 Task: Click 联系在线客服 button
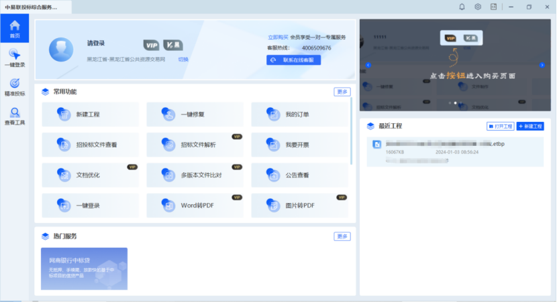pyautogui.click(x=293, y=60)
